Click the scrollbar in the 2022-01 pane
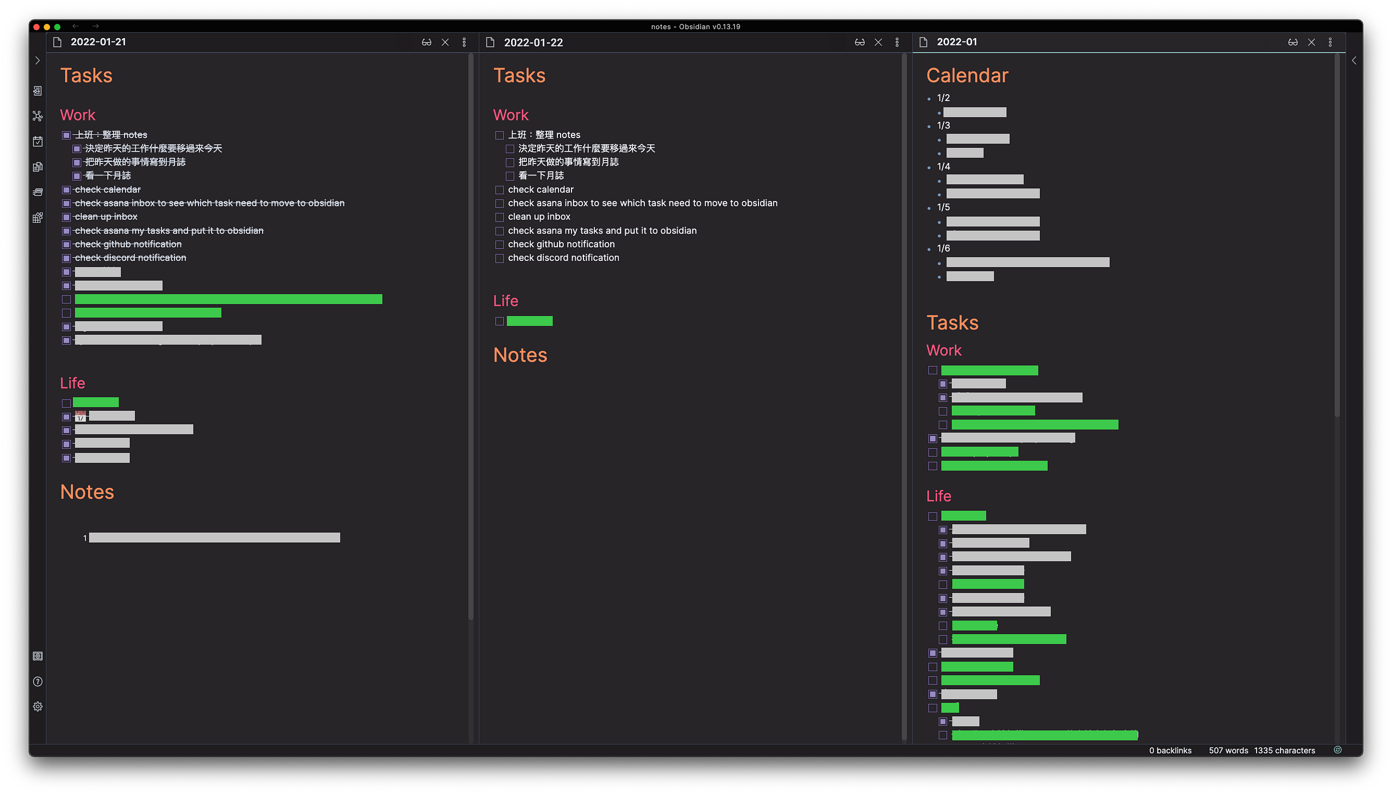Screen dimensions: 1392x795 (x=1337, y=235)
